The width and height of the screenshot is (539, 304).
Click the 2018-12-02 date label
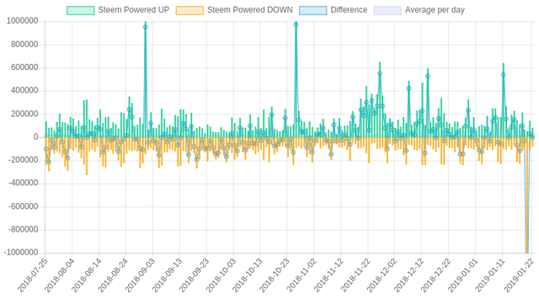point(382,275)
